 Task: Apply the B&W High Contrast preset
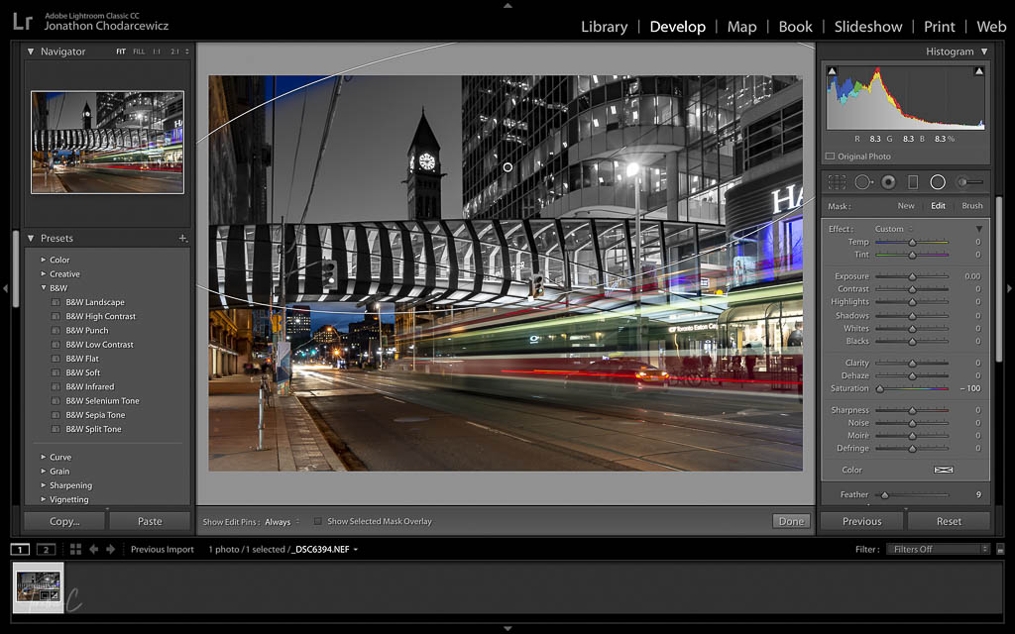point(100,316)
